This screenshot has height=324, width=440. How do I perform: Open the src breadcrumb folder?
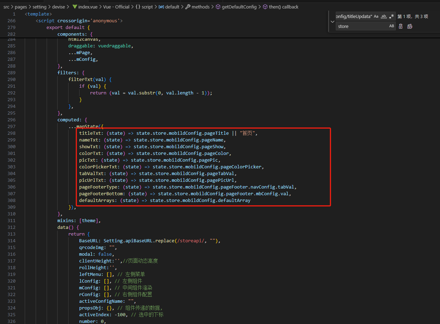6,7
